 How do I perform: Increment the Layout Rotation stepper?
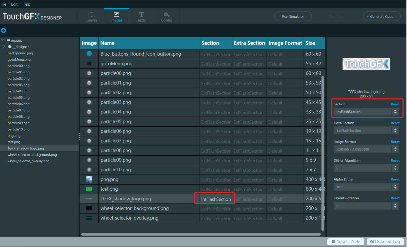click(395, 205)
